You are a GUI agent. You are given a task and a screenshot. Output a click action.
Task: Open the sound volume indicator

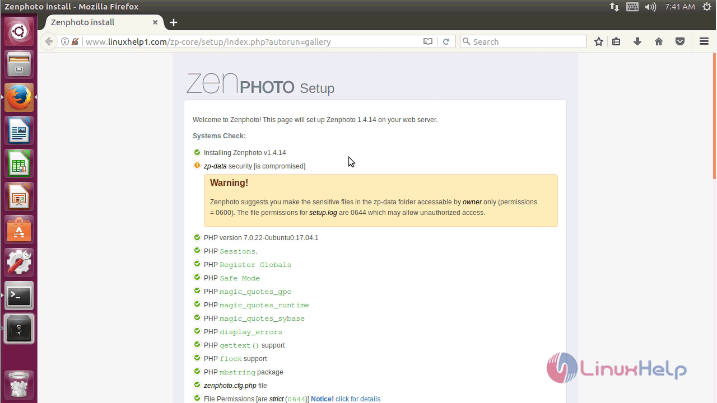tap(650, 7)
